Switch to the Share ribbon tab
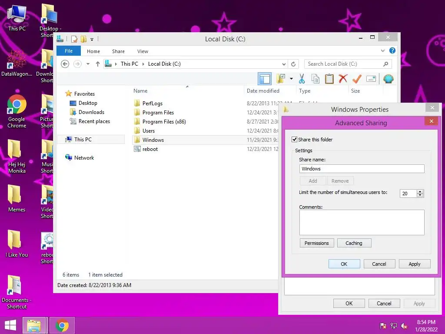Viewport: 445px width, 334px height. click(x=118, y=51)
